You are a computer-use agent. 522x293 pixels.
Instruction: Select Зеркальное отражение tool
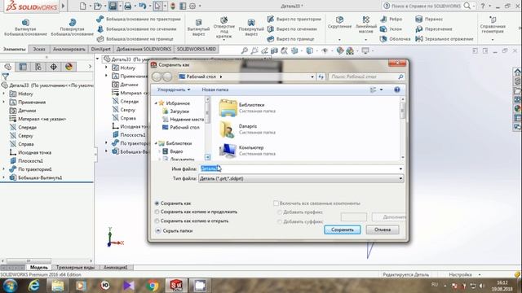tap(444, 39)
